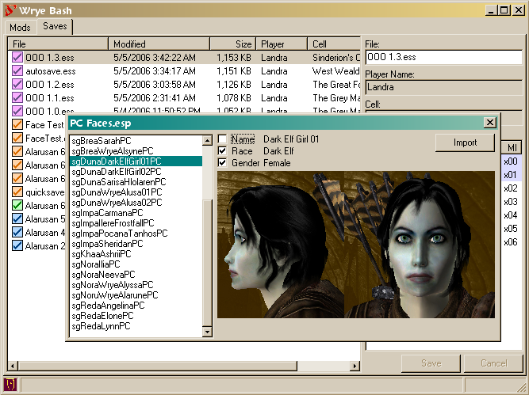This screenshot has width=529, height=395.
Task: Toggle checkbox for 000 1.1.ess save
Action: click(x=17, y=97)
